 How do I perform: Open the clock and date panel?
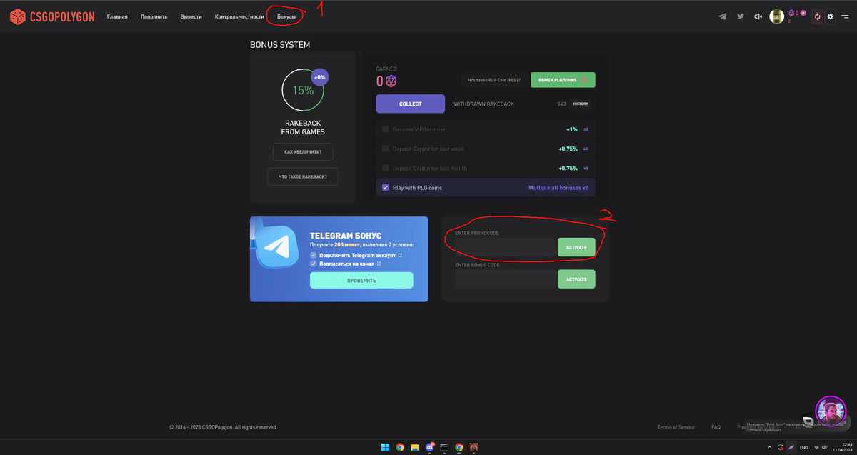(x=843, y=447)
